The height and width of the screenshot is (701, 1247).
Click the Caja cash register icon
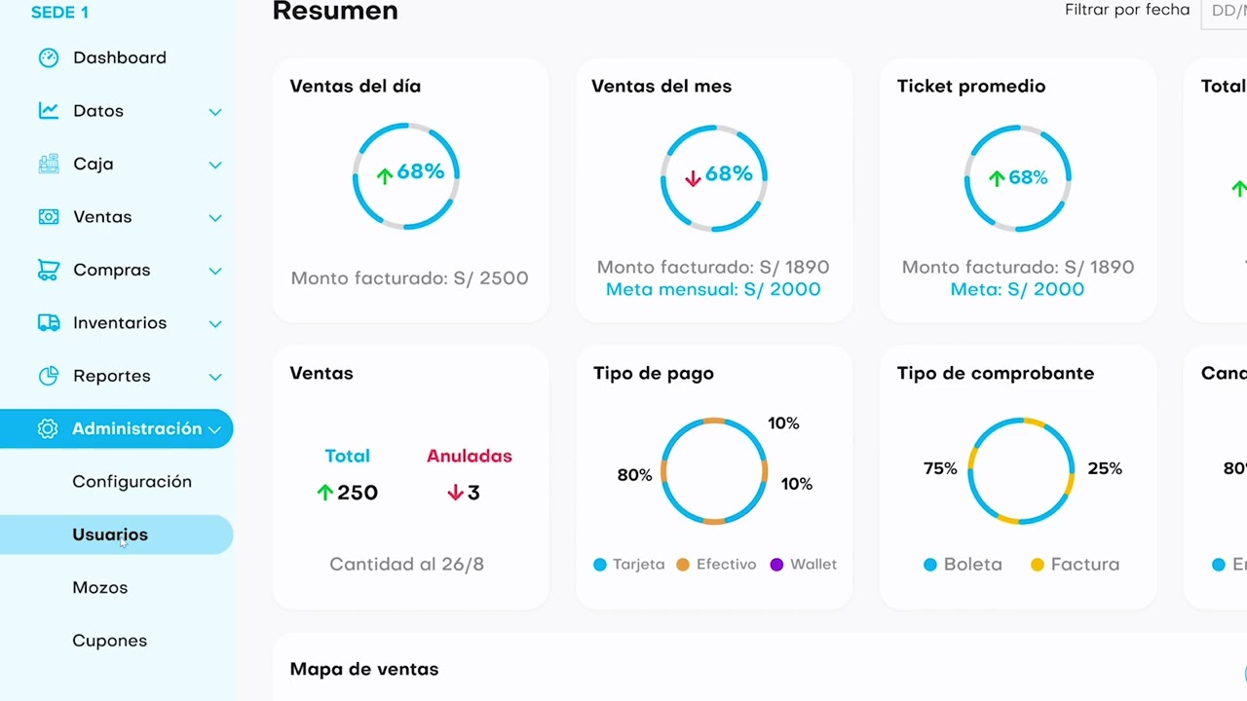48,164
